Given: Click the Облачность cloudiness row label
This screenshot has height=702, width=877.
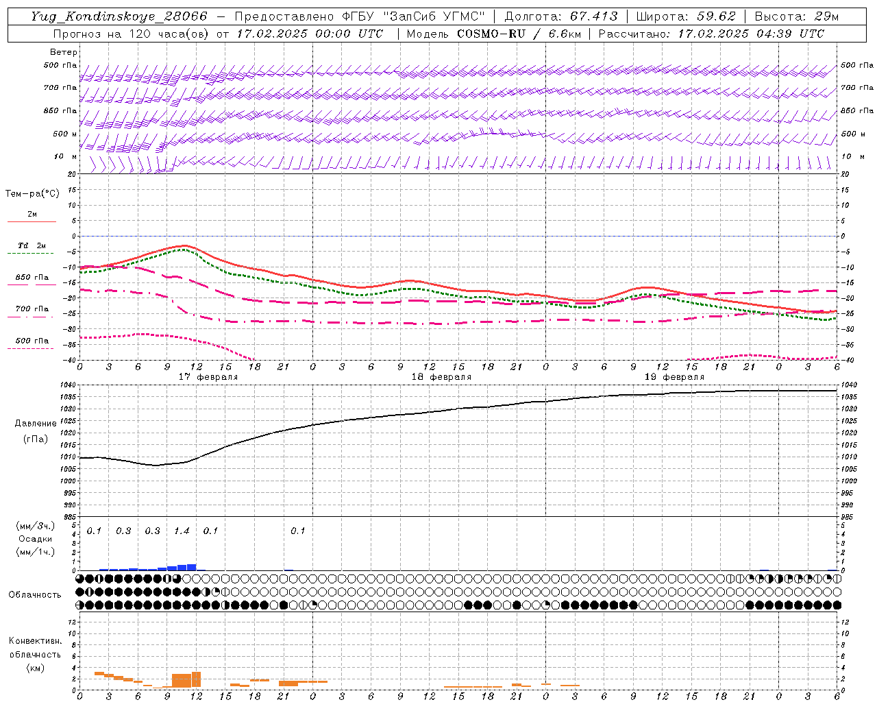Looking at the screenshot, I should [35, 594].
